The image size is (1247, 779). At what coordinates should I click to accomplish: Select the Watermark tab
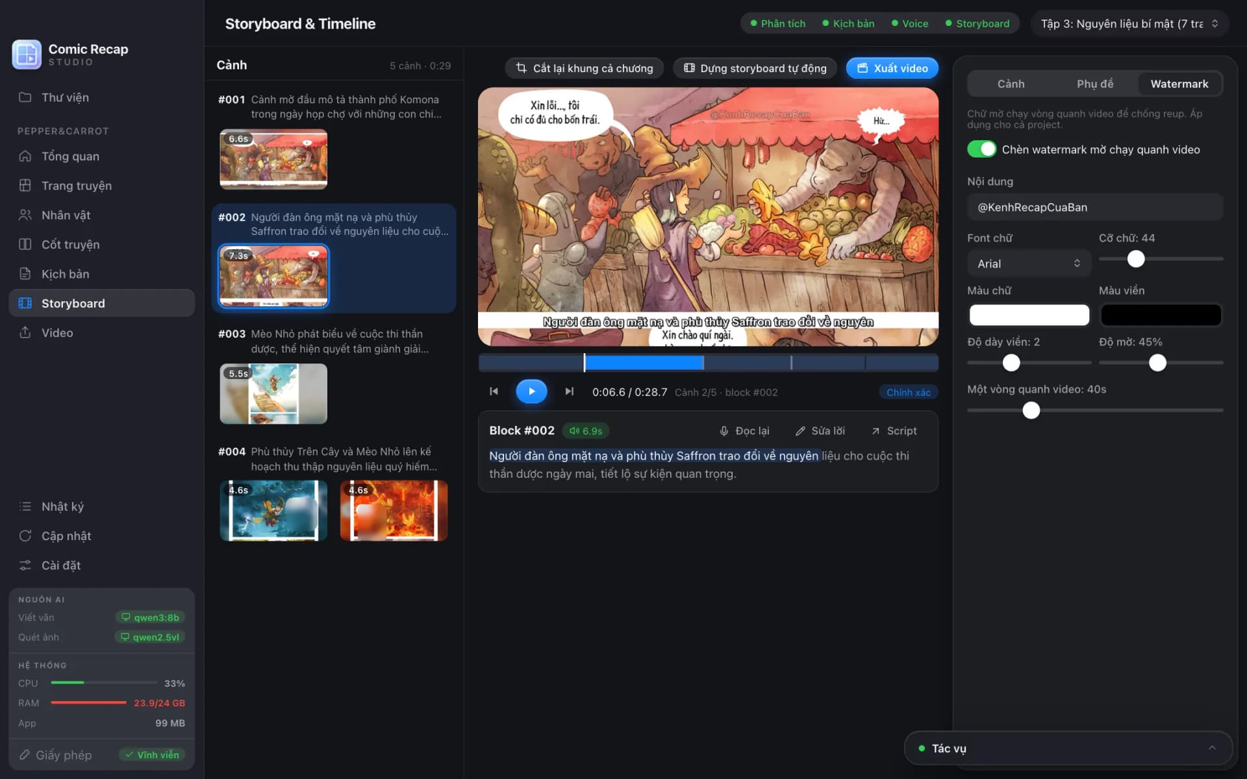point(1179,84)
